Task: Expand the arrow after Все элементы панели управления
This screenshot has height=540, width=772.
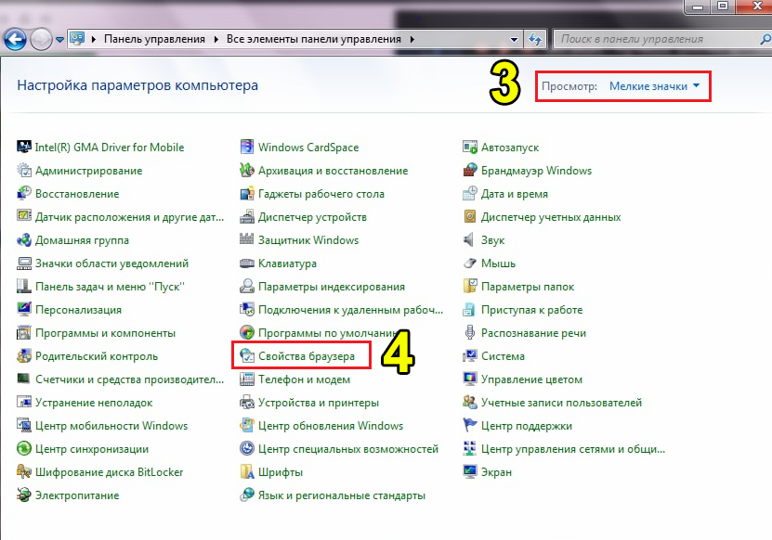Action: (412, 39)
